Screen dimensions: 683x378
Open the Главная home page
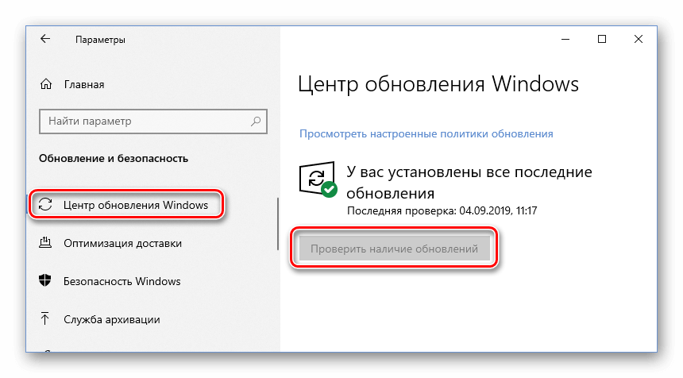click(84, 84)
